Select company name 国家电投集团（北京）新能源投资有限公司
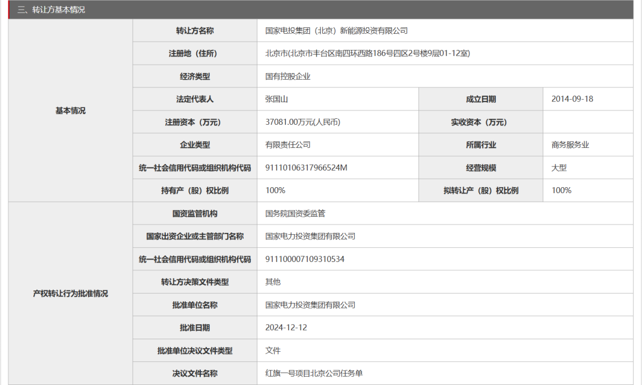 tap(336, 31)
